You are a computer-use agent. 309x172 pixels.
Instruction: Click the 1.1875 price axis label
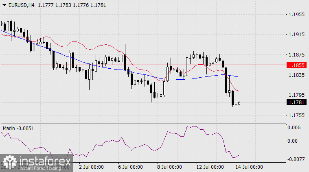[296, 55]
